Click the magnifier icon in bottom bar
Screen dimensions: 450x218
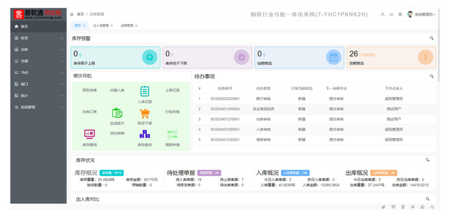[x=432, y=207]
